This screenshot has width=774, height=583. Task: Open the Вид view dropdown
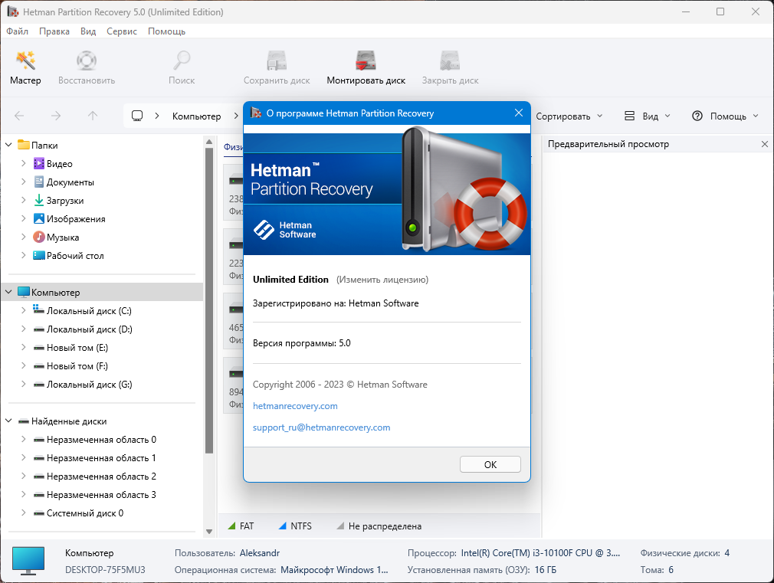647,116
